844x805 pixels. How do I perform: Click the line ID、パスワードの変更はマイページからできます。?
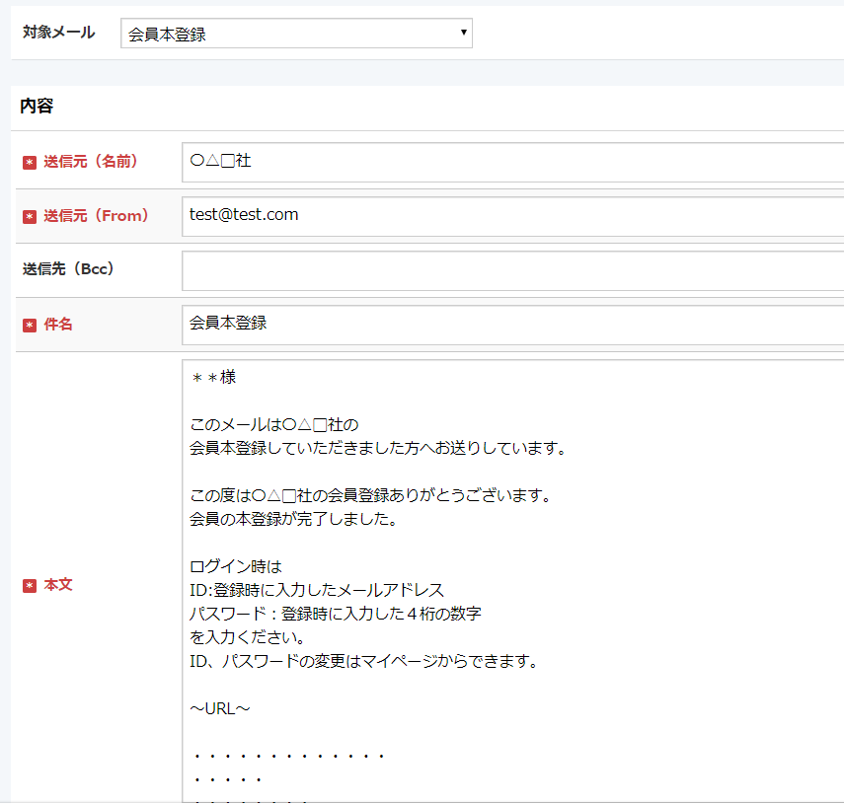tap(364, 661)
